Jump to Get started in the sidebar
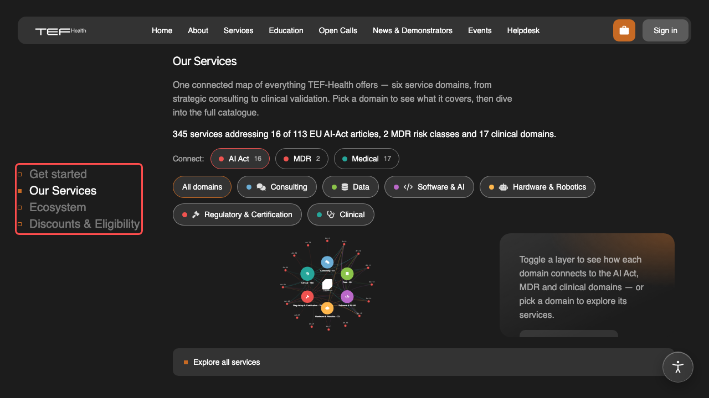This screenshot has height=398, width=709. 58,174
